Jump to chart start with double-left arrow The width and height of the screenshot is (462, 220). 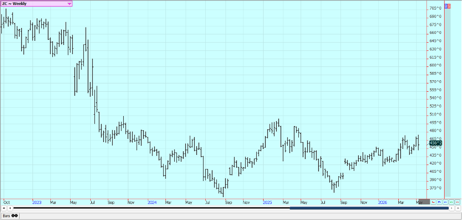coord(4,208)
